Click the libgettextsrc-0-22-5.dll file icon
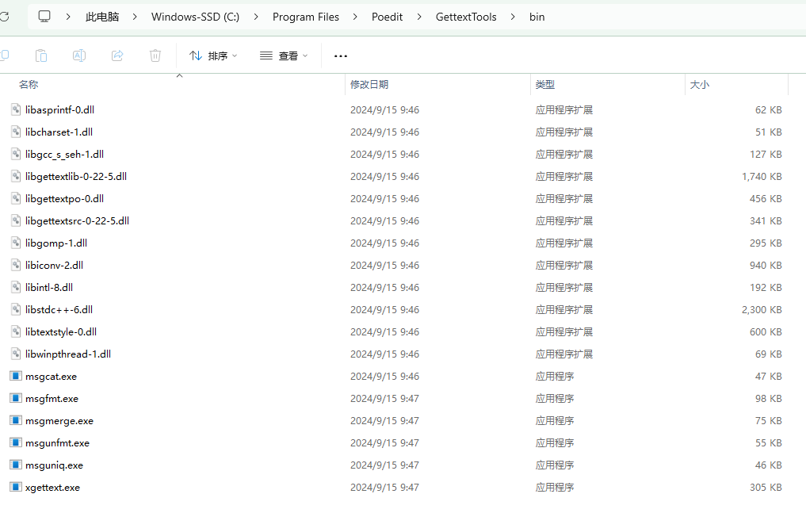This screenshot has width=806, height=513. point(16,220)
